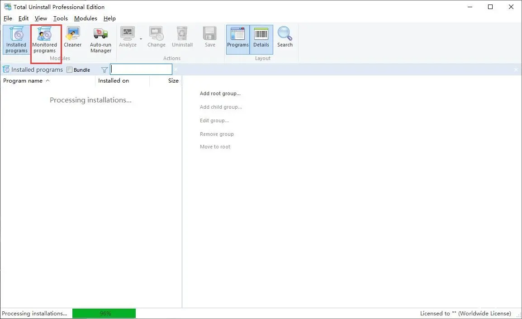Open the Help menu
522x319 pixels.
coord(109,18)
